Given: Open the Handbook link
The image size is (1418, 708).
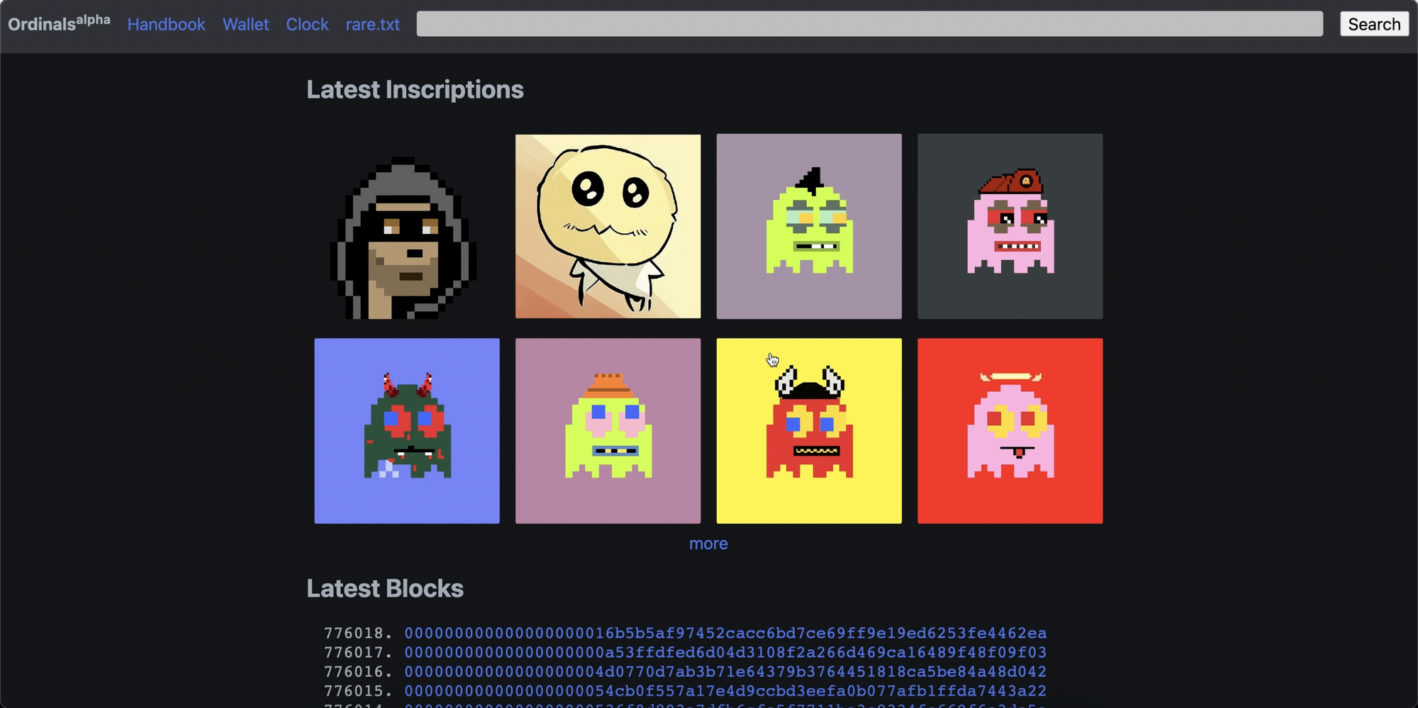Looking at the screenshot, I should click(x=167, y=24).
